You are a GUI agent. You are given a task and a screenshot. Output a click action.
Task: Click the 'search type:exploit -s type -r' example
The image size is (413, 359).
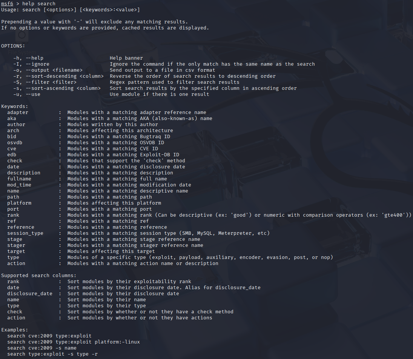pyautogui.click(x=52, y=354)
